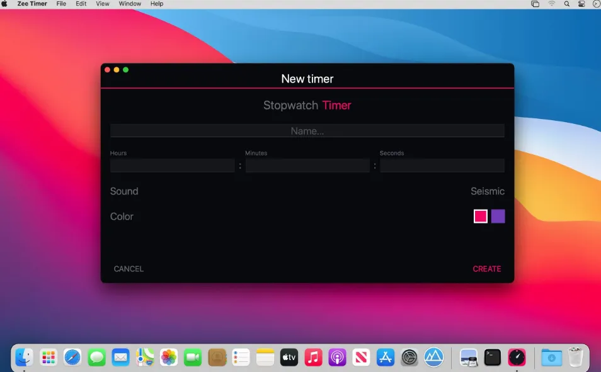Image resolution: width=601 pixels, height=372 pixels.
Task: Maximize the New timer window
Action: tap(126, 70)
